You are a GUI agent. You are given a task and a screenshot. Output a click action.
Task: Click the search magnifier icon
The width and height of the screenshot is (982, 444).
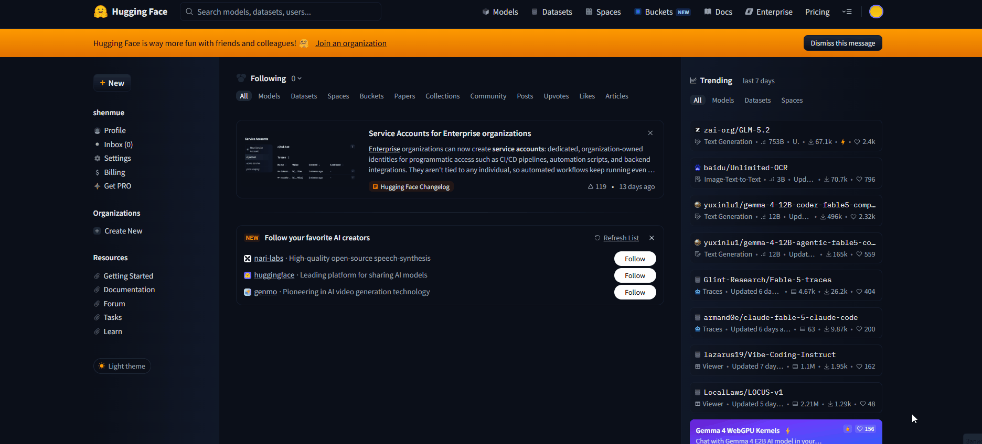click(189, 12)
